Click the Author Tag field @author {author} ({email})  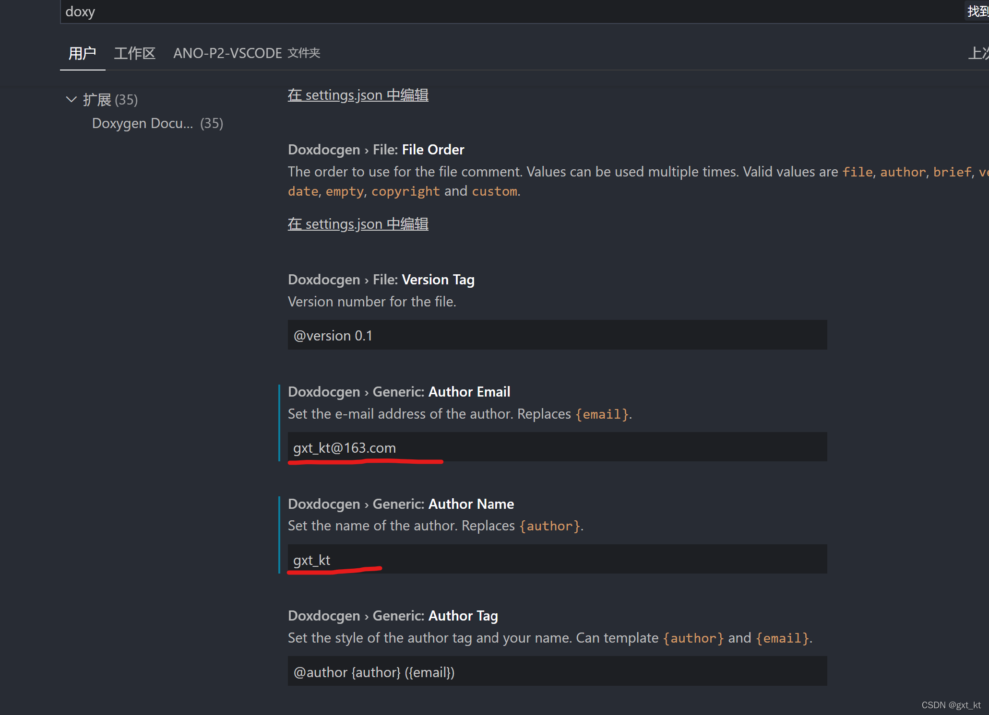coord(557,671)
